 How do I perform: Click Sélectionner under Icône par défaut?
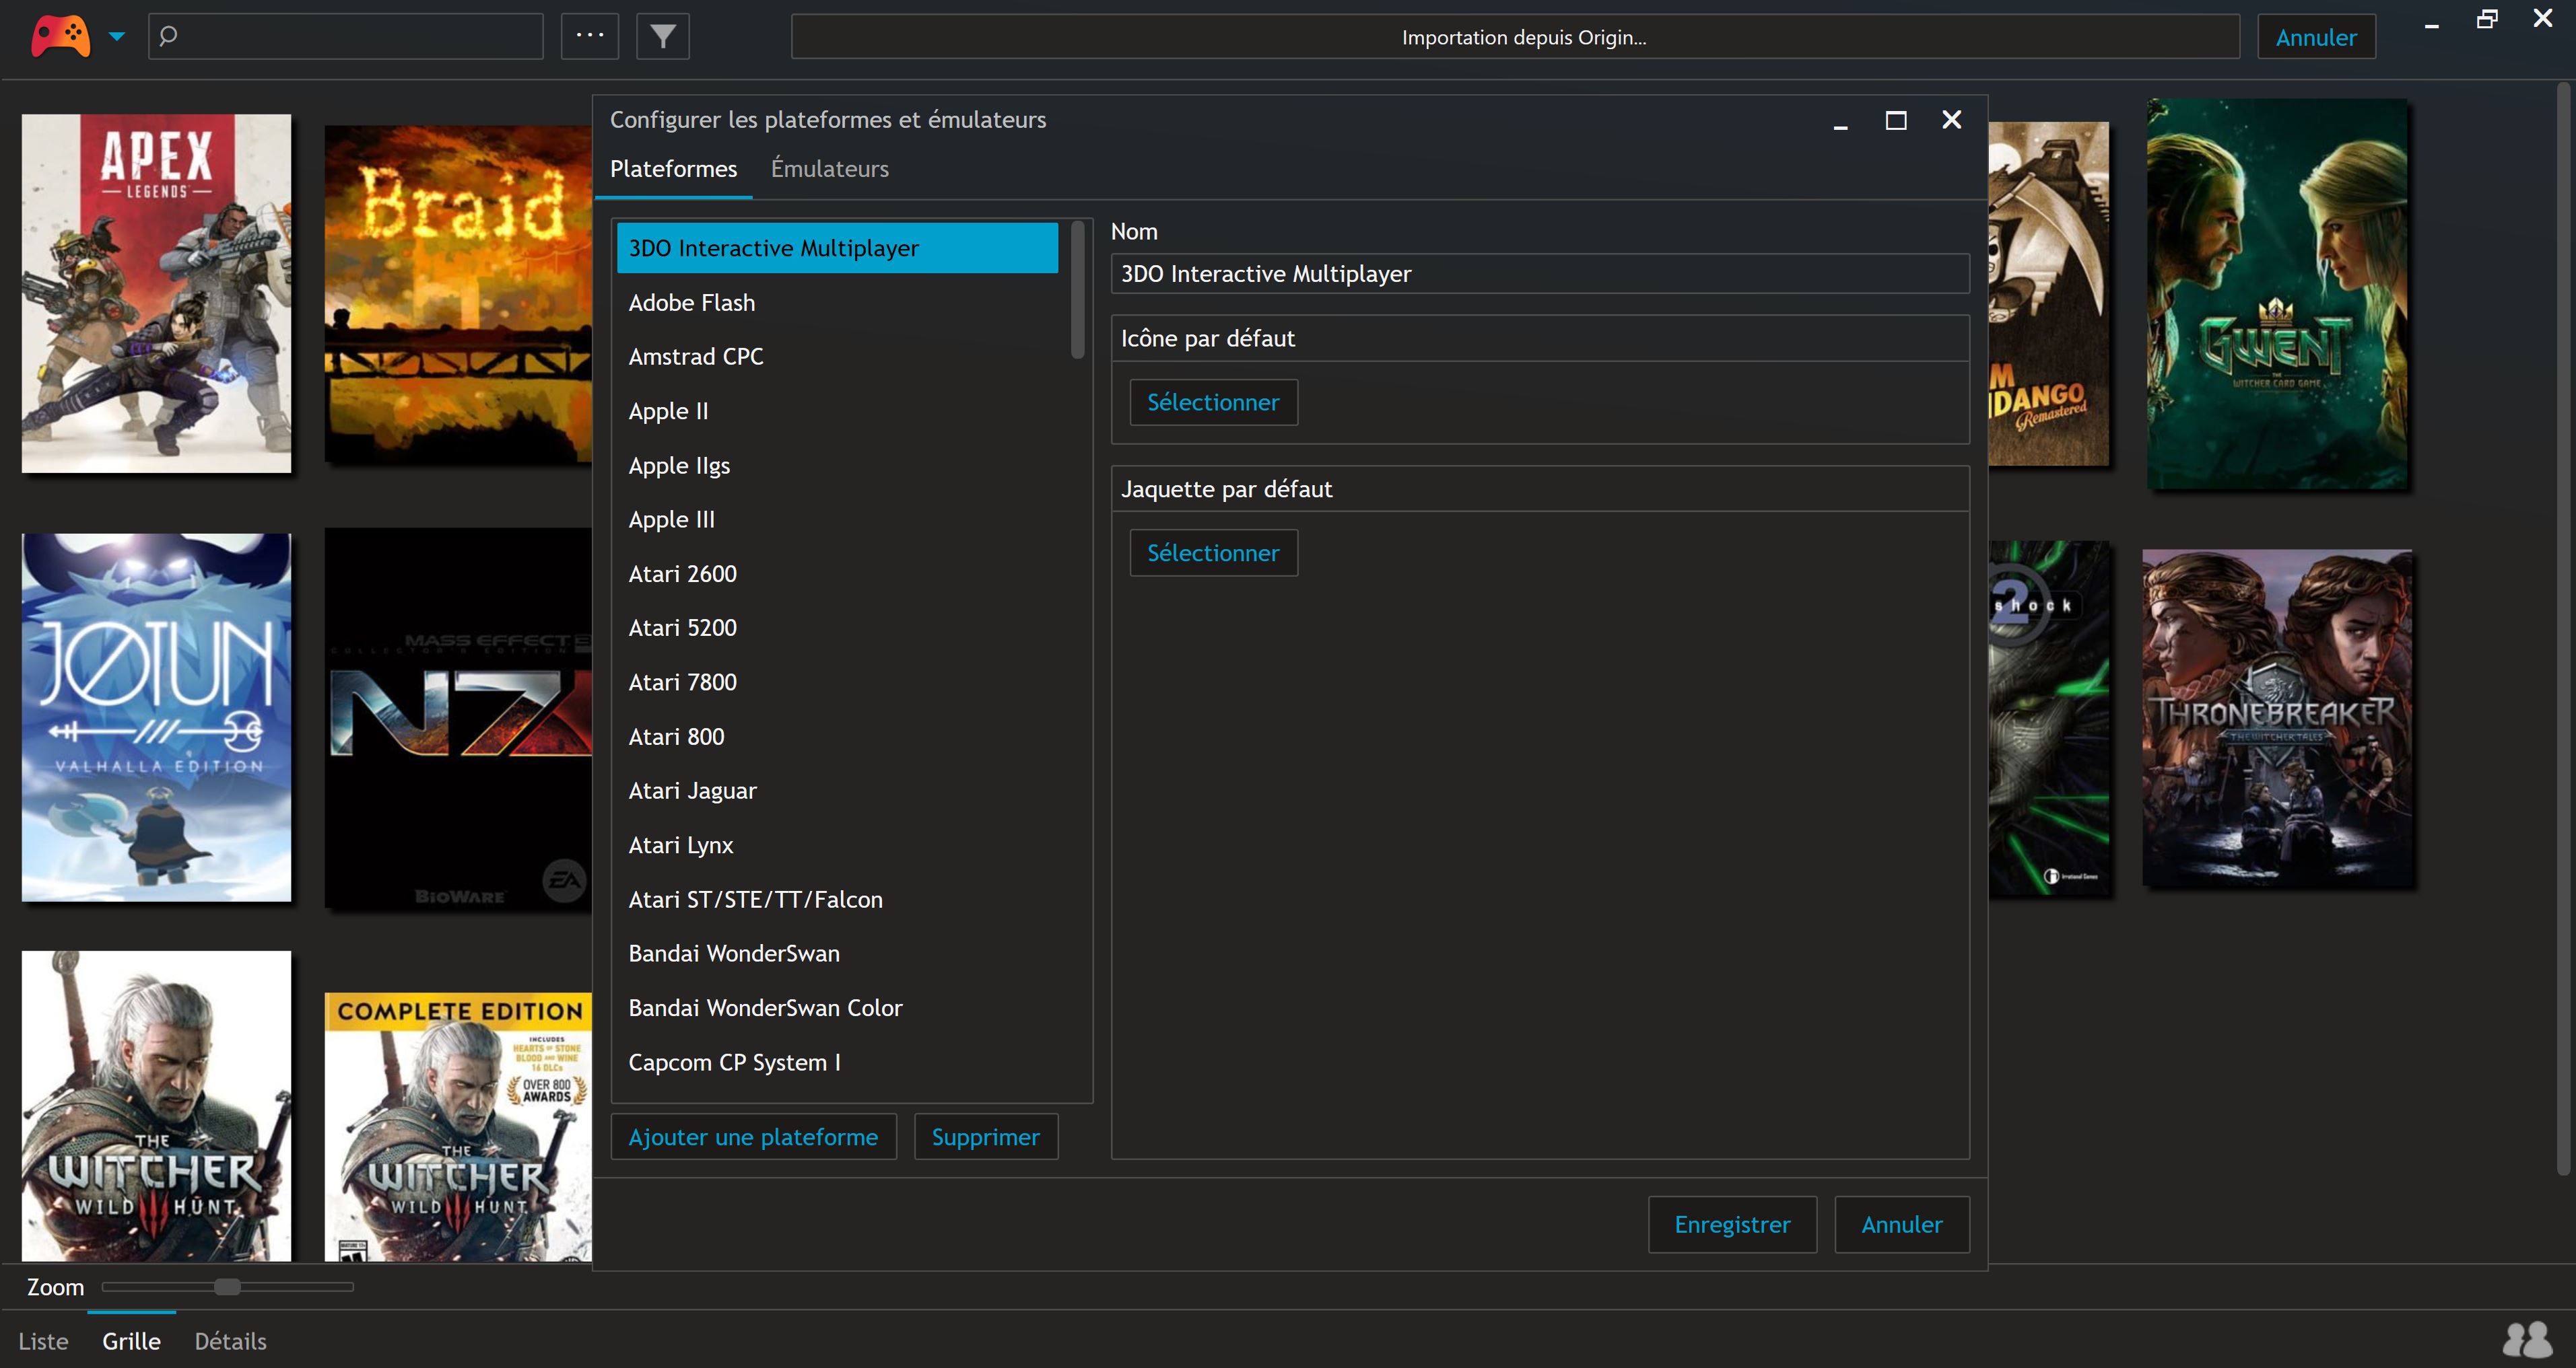point(1213,402)
